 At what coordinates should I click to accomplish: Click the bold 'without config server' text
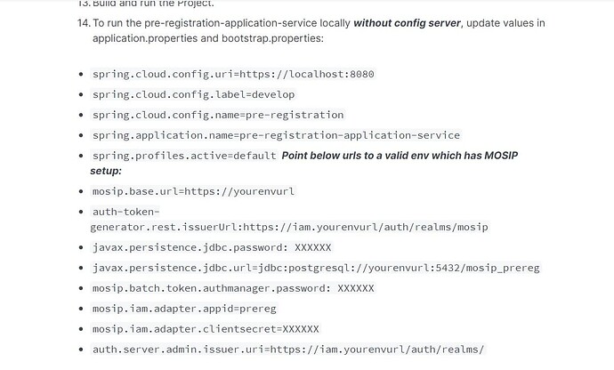[x=407, y=22]
